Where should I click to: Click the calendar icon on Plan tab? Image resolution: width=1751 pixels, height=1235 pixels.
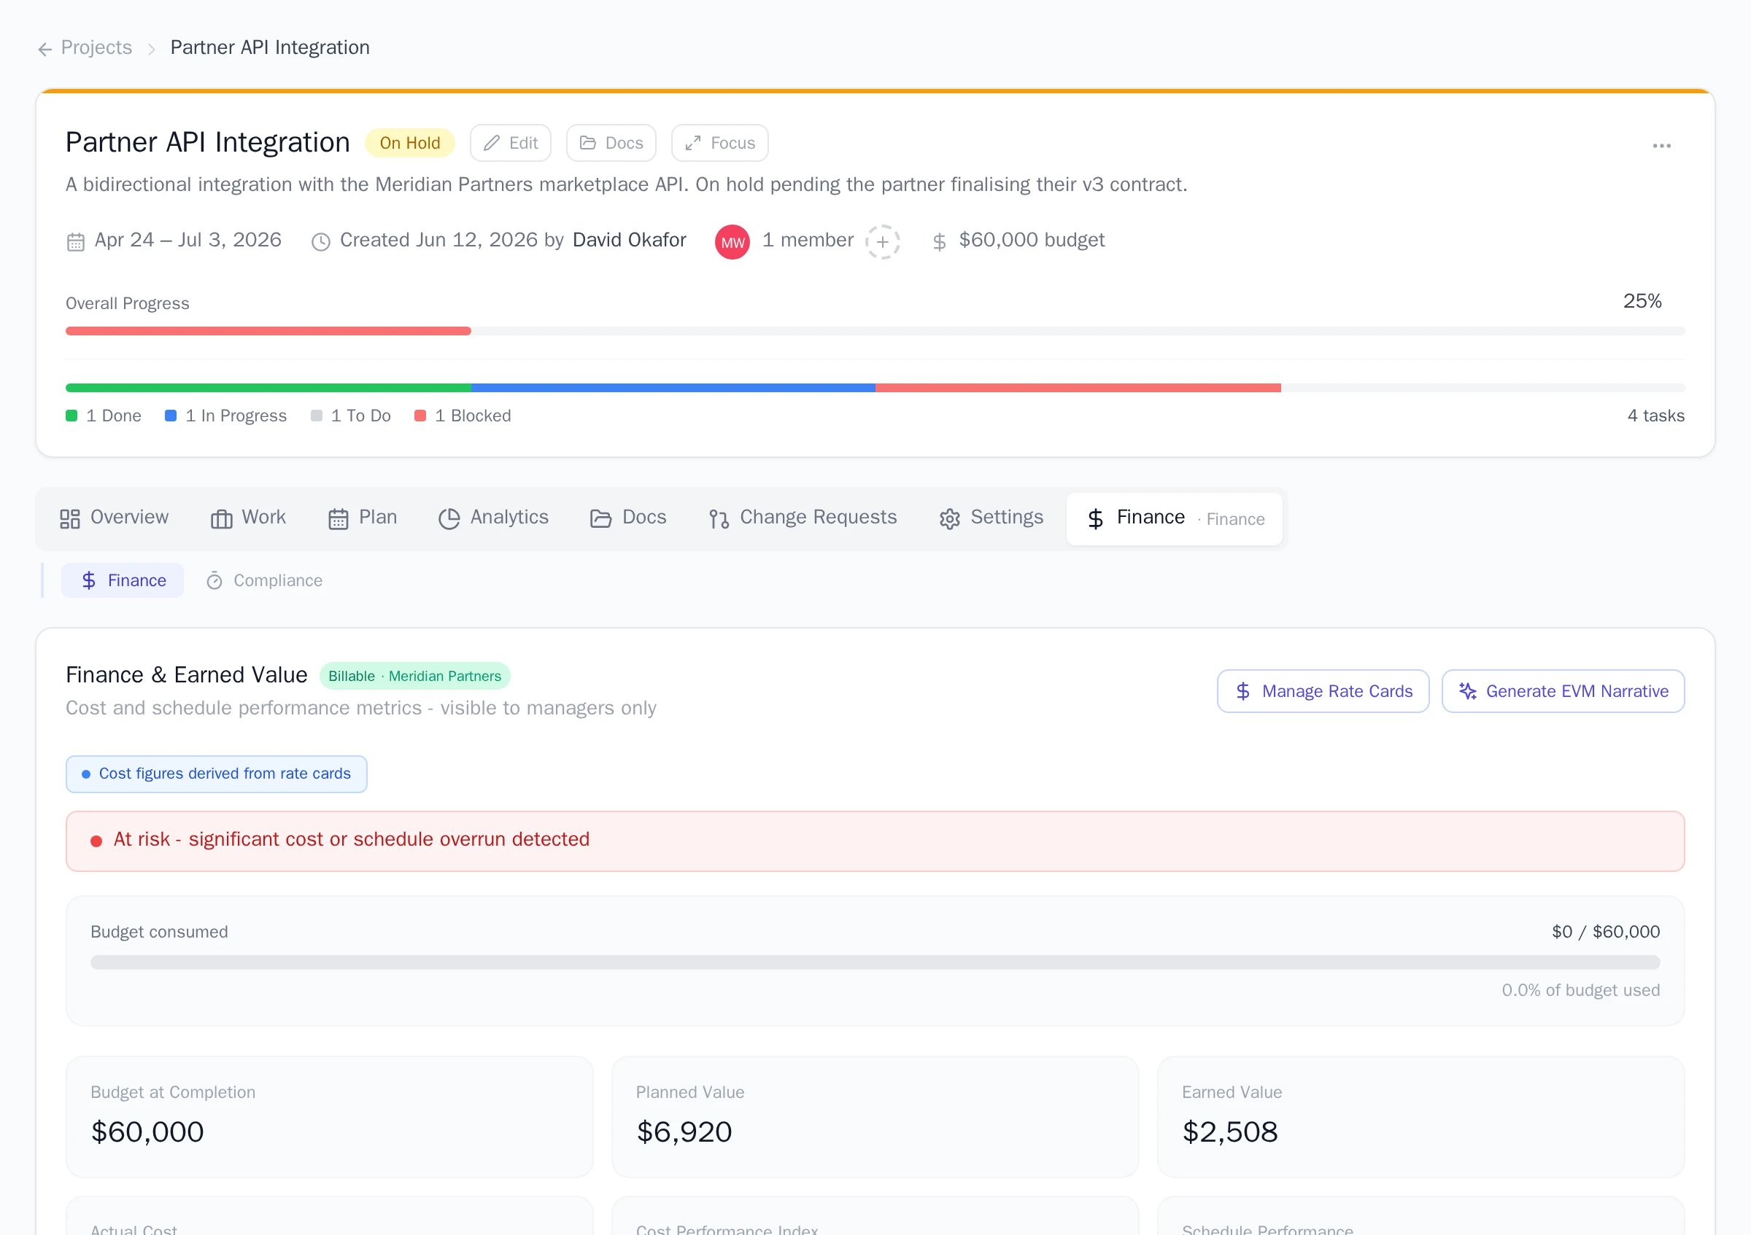click(339, 520)
